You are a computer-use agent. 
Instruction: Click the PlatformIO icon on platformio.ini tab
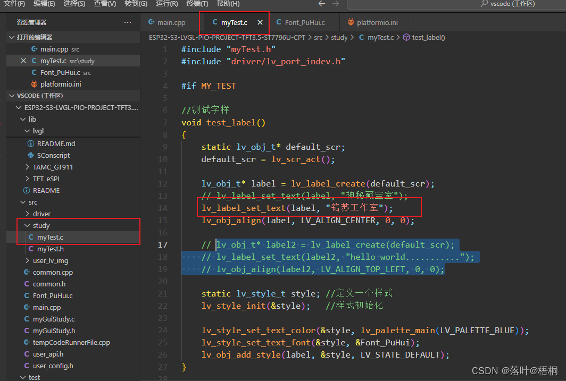tap(351, 22)
